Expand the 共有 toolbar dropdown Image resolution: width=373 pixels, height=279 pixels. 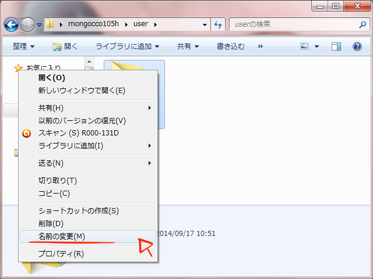pos(188,46)
